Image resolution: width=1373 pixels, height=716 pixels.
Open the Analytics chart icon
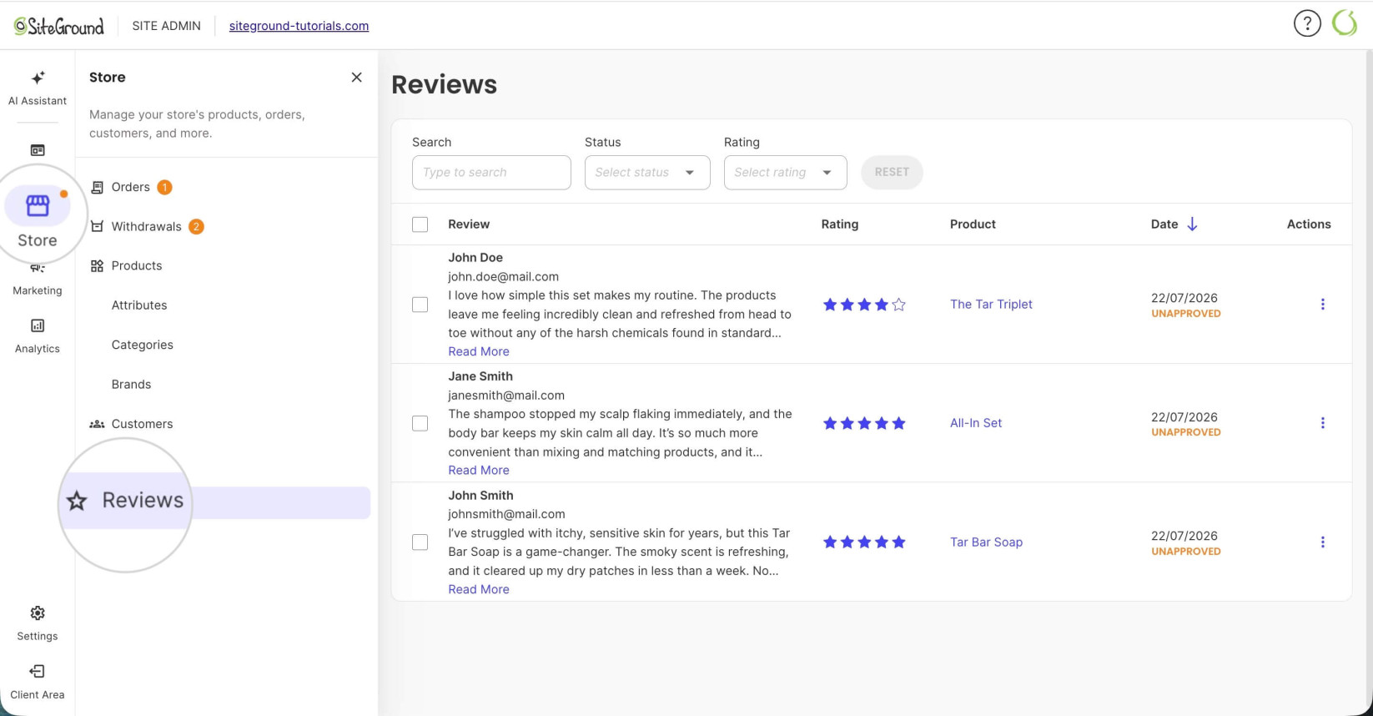pos(38,325)
